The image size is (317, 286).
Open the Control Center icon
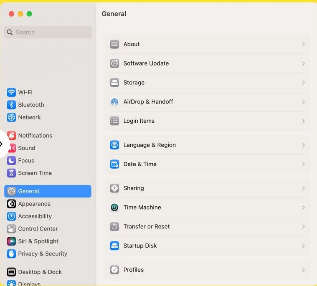11,229
